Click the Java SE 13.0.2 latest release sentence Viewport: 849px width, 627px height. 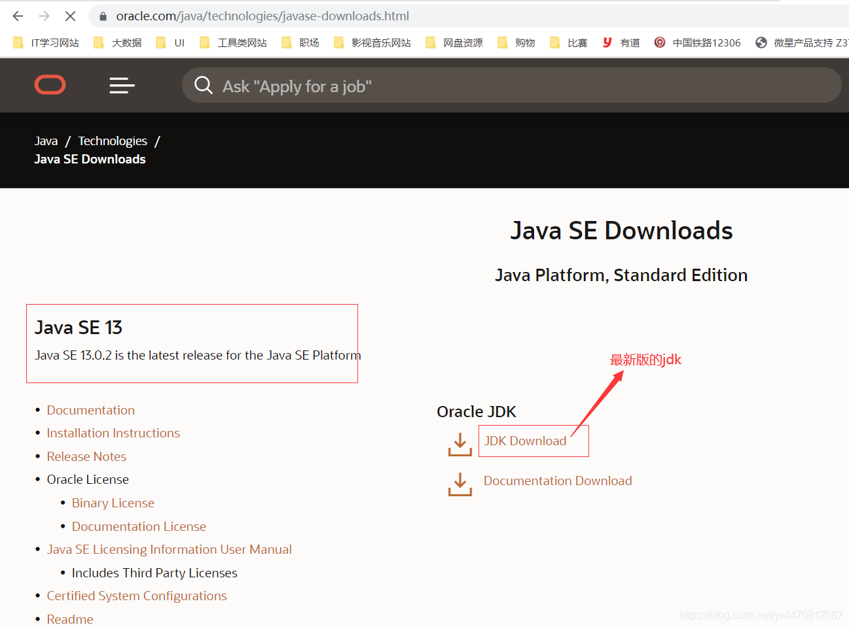click(198, 355)
